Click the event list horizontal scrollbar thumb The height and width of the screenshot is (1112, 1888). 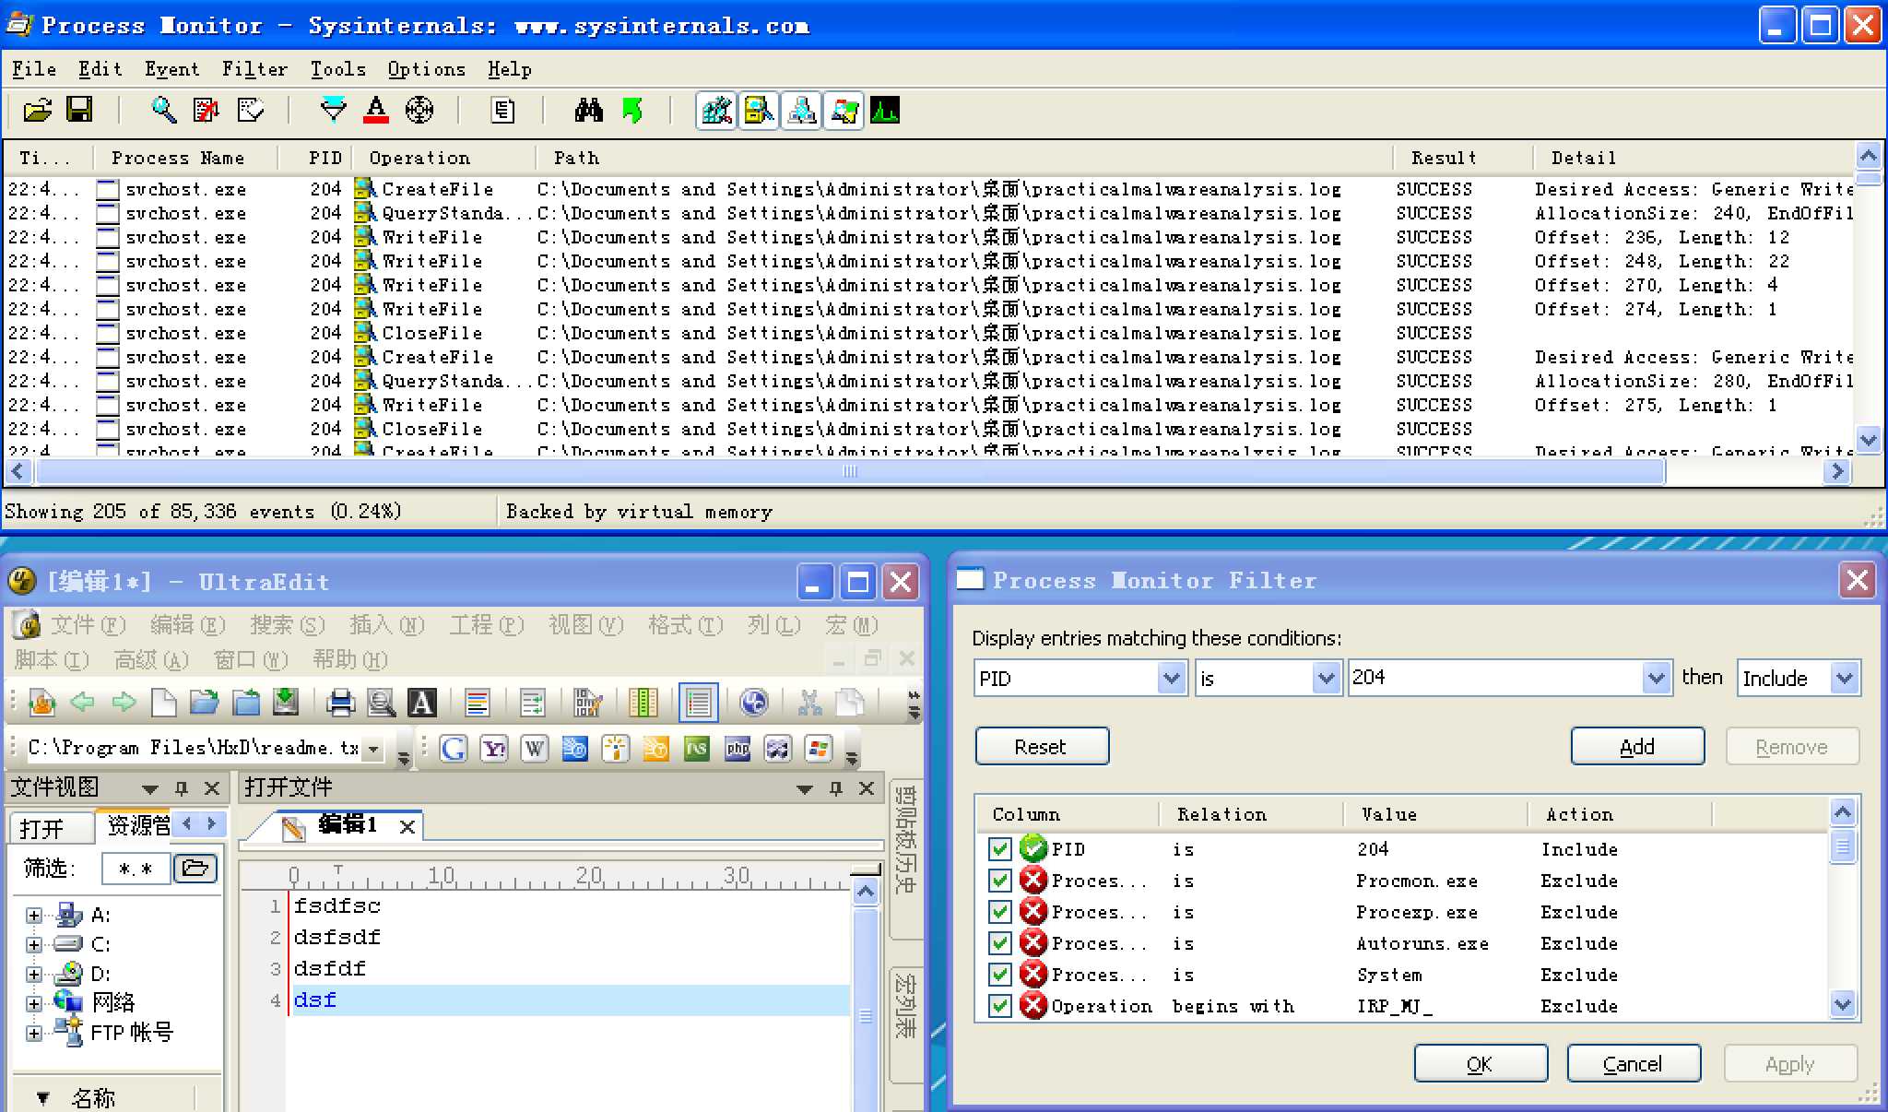point(849,471)
